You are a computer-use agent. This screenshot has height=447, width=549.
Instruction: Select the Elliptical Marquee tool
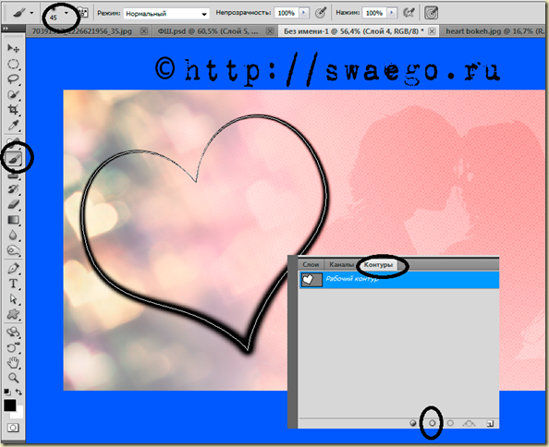click(x=13, y=64)
